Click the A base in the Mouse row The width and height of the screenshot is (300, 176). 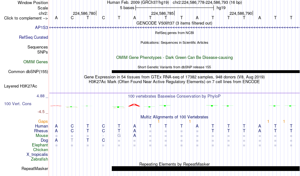point(135,136)
